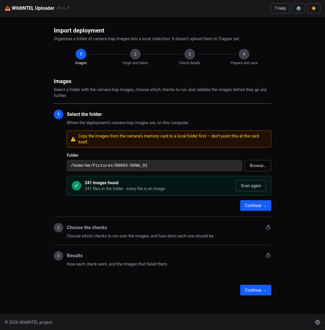
Task: Click lock icon on Choose the checks
Action: pos(268,227)
